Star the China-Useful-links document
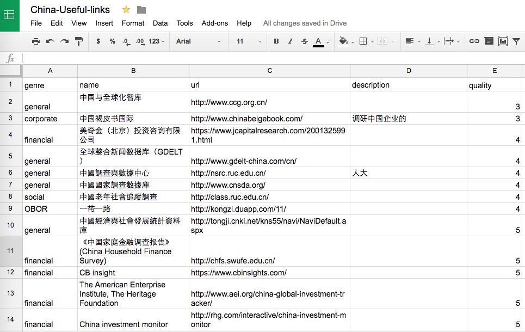The image size is (525, 332). (126, 10)
